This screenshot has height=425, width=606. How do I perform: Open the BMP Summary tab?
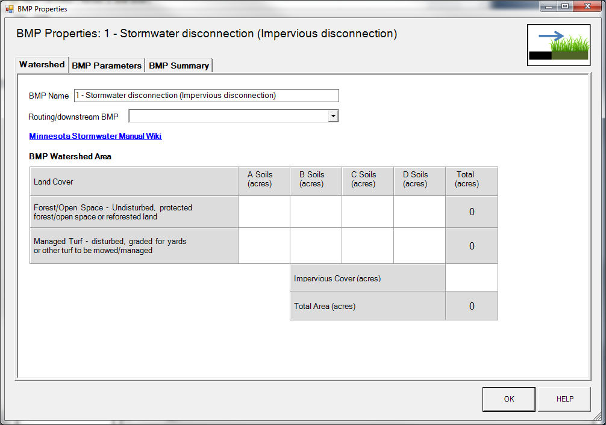[x=179, y=66]
